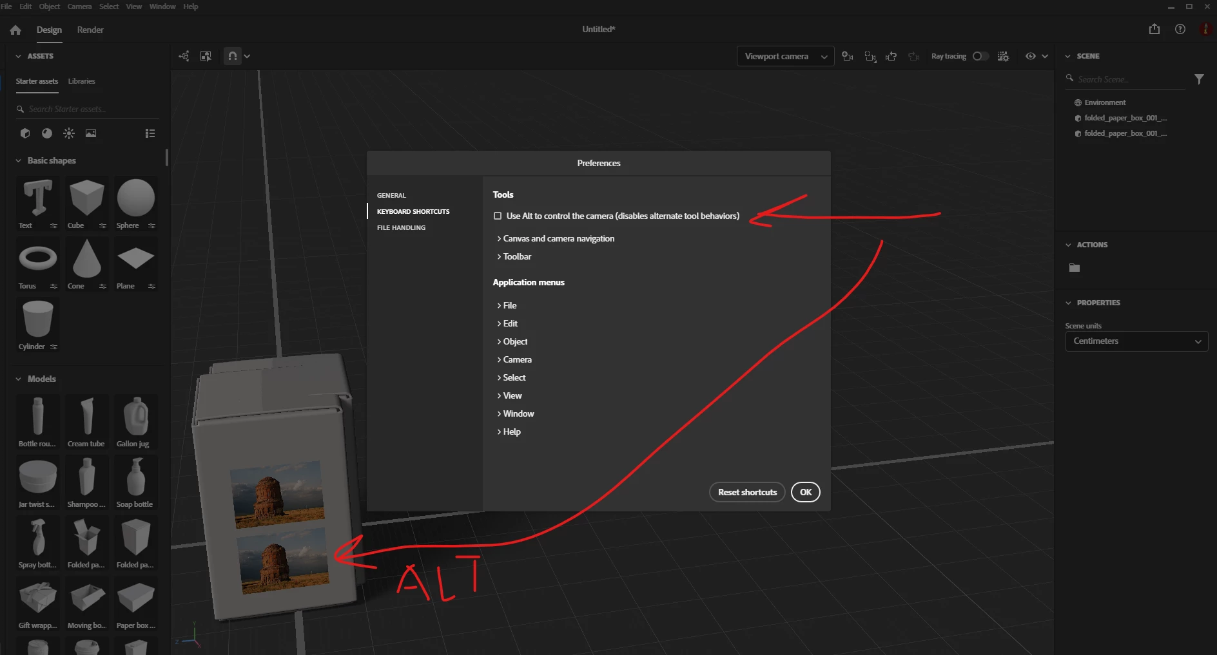
Task: Open the viewport visibility options chevron
Action: [1045, 56]
